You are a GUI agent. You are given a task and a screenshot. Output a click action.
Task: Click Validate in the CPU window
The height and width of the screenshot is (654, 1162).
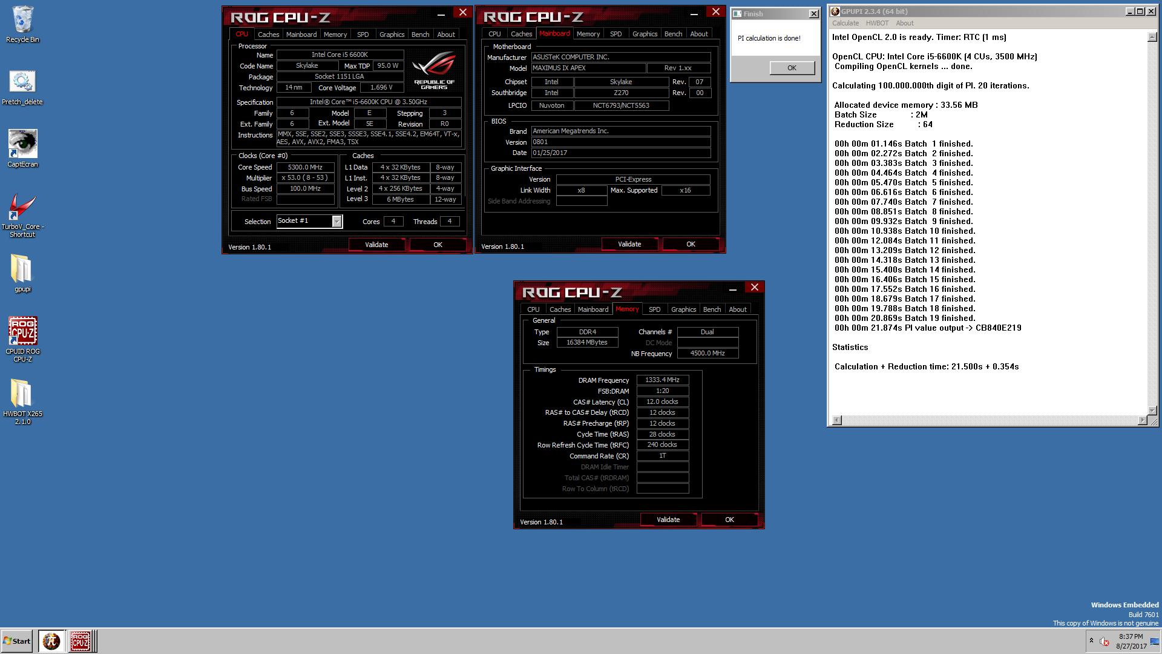pyautogui.click(x=376, y=245)
